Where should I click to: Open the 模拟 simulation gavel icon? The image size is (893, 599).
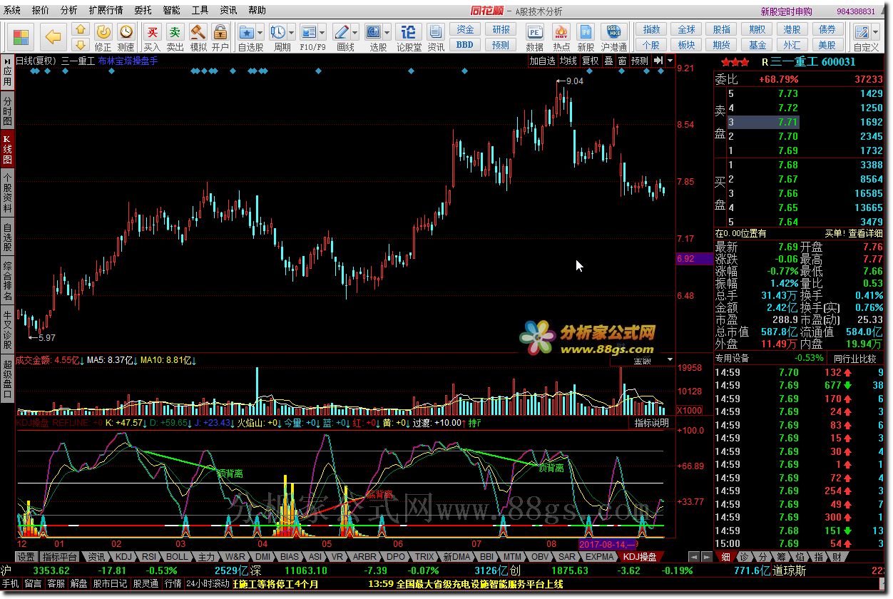(x=198, y=37)
